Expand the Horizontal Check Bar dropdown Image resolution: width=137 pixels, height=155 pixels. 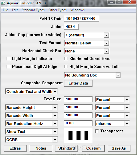click(86, 51)
